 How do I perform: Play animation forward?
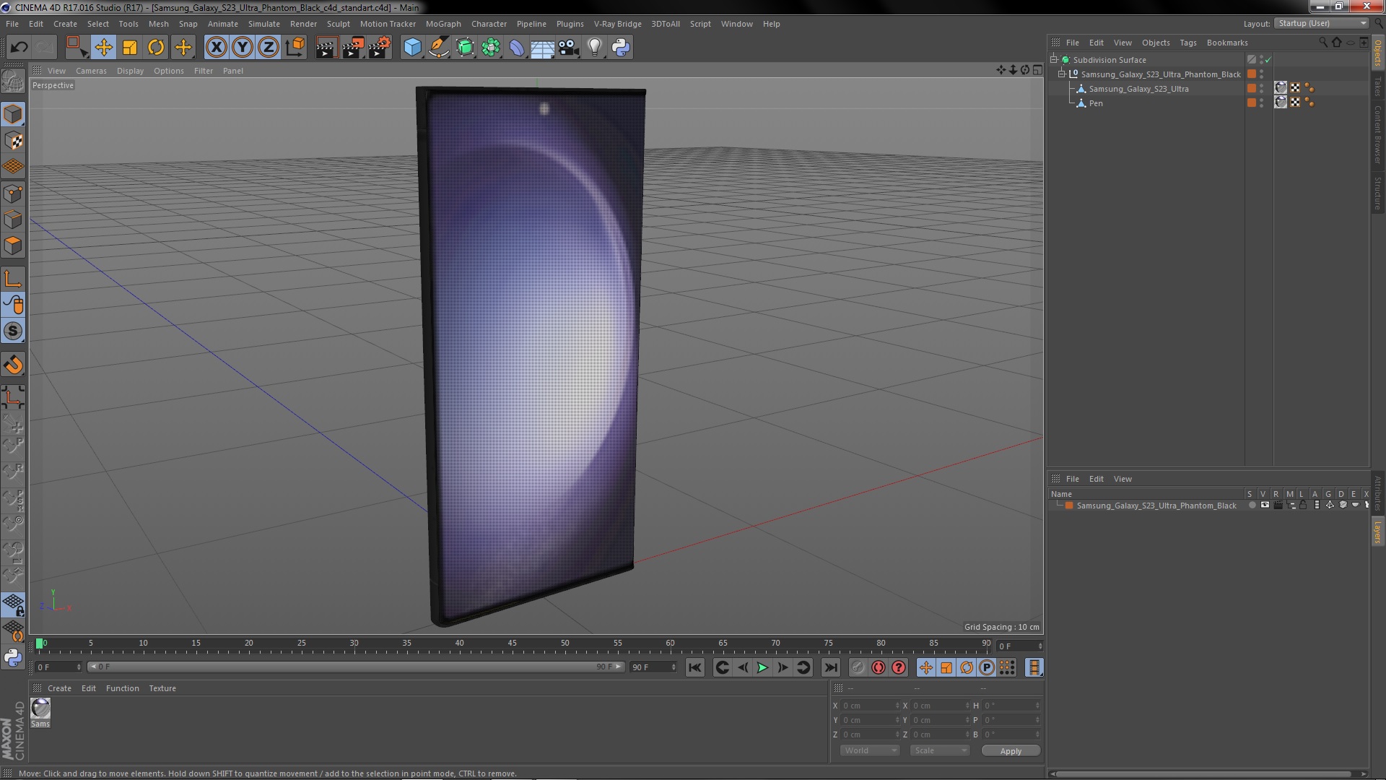(762, 668)
